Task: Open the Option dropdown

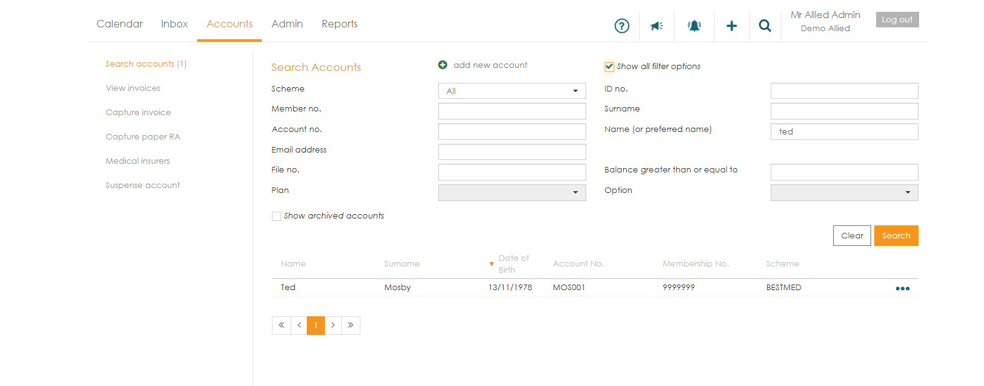Action: (x=844, y=192)
